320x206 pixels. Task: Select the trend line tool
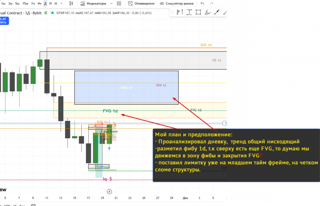pos(225,13)
